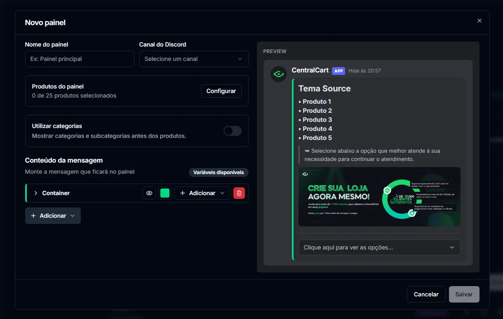Close the Novo painel dialog

tap(479, 21)
